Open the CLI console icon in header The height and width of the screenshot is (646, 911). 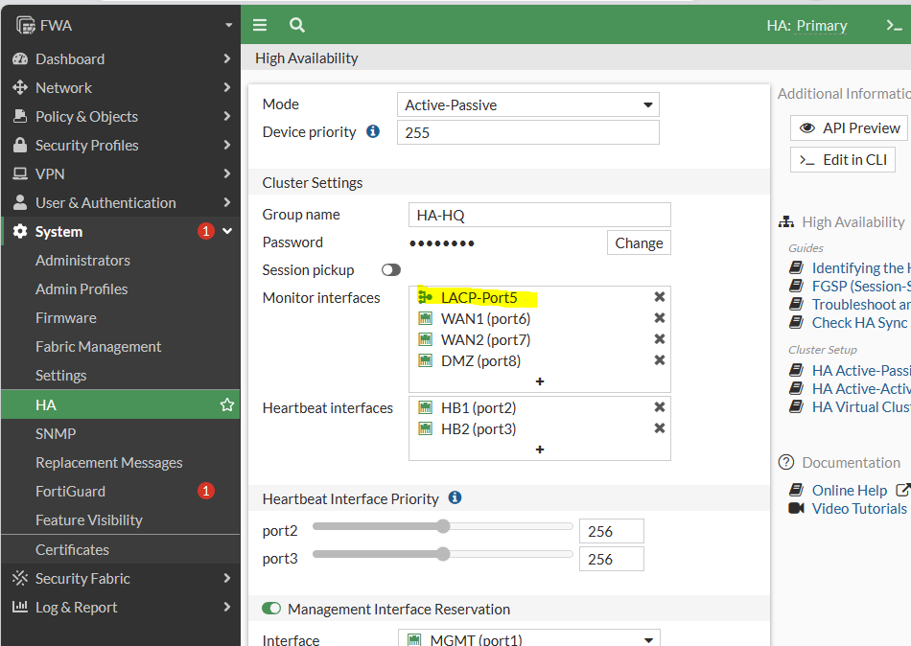point(894,26)
